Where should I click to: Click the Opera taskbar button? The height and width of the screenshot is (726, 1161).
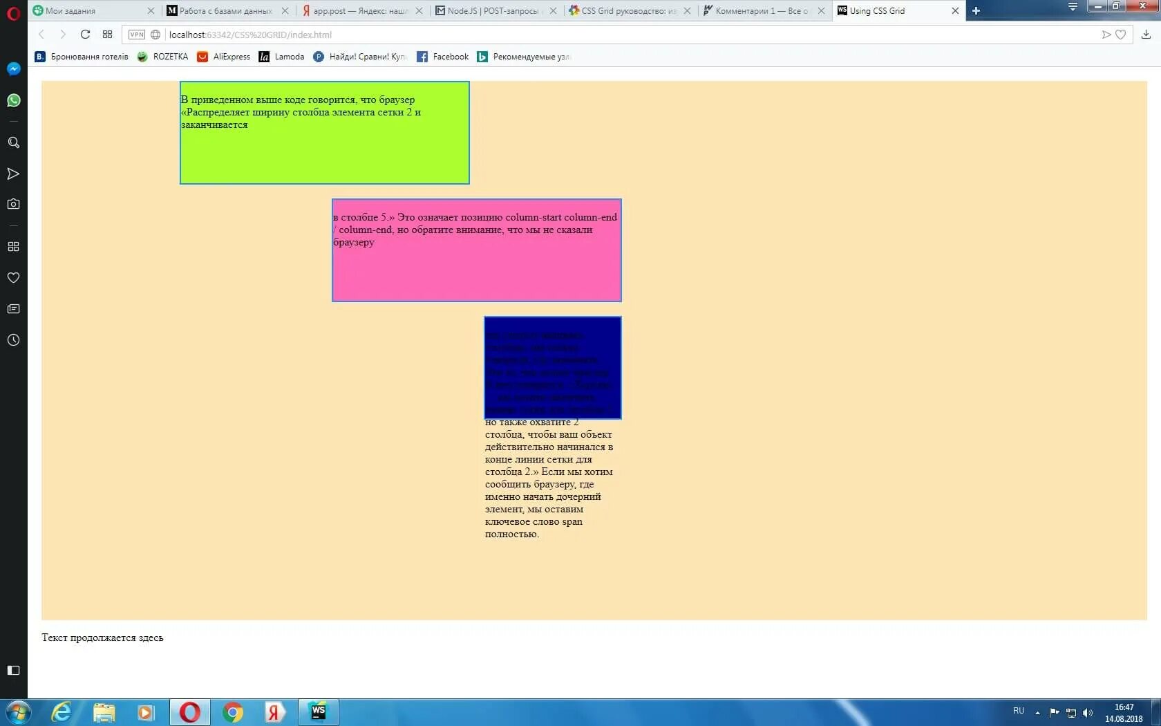(x=189, y=712)
